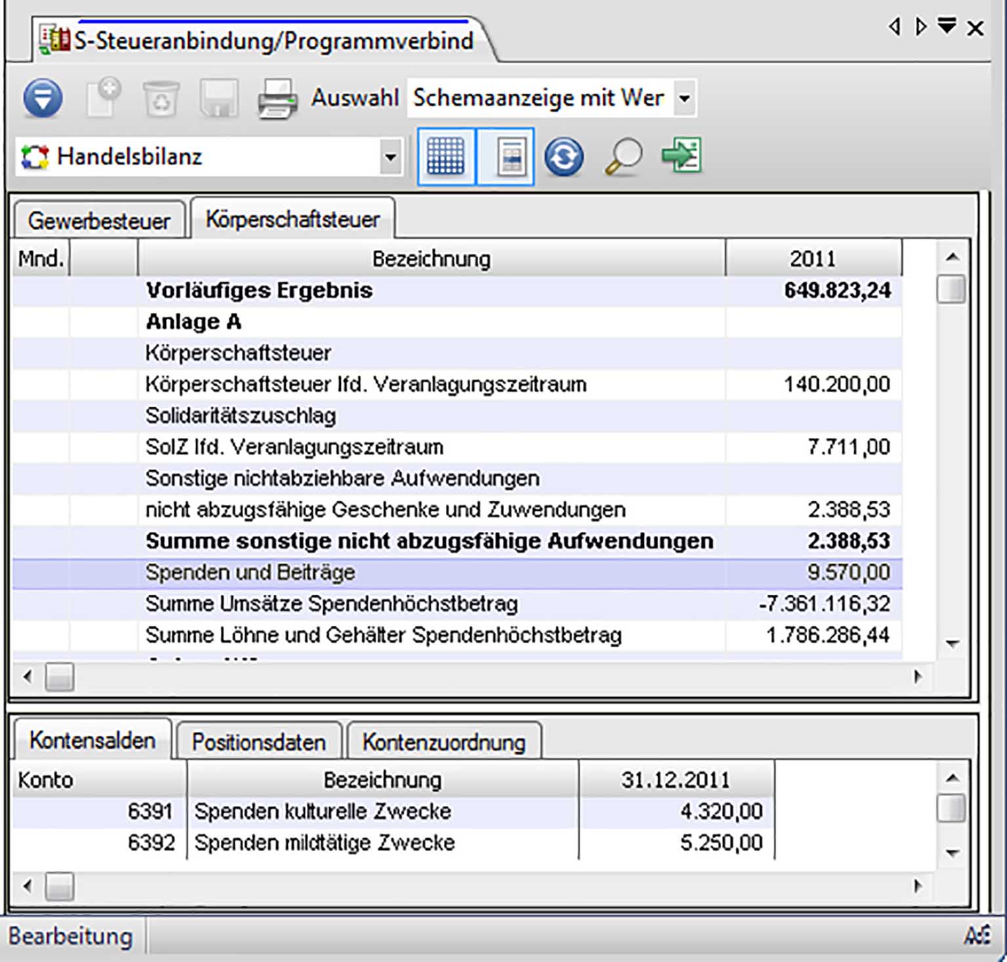Select account 6392 Spenden mildtätige Zwecke
1007x962 pixels.
click(x=393, y=843)
